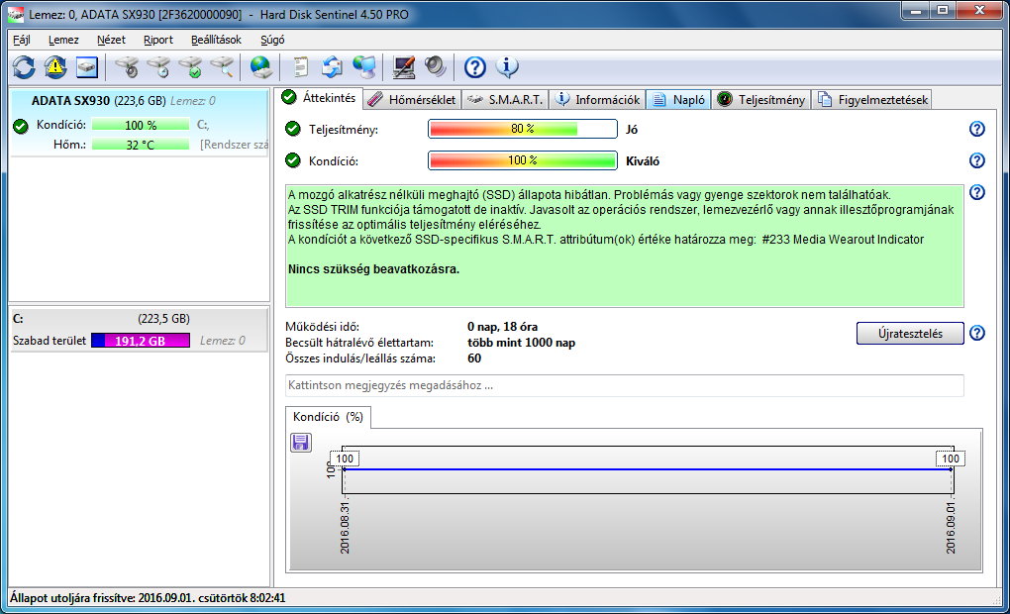The height and width of the screenshot is (614, 1010).
Task: Click the 32 °C temperature bar in disk list
Action: [x=141, y=145]
